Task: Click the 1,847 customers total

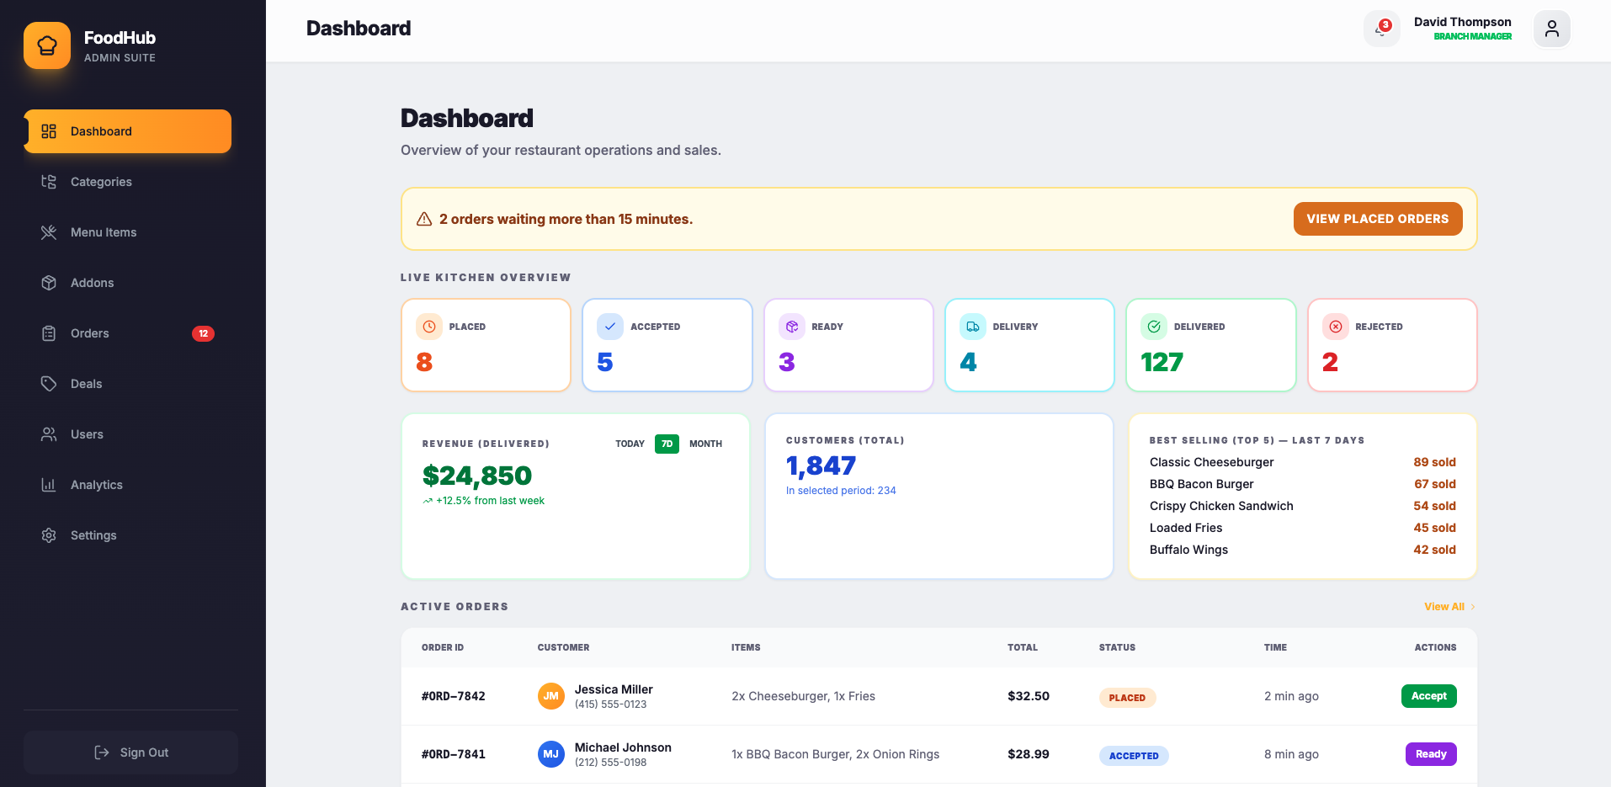Action: [x=821, y=465]
